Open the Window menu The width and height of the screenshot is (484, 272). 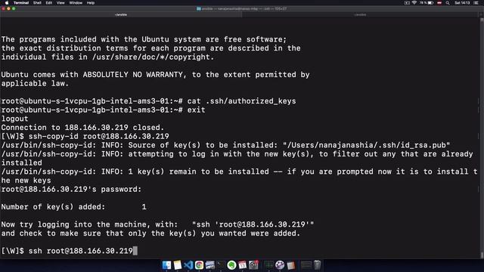point(76,3)
